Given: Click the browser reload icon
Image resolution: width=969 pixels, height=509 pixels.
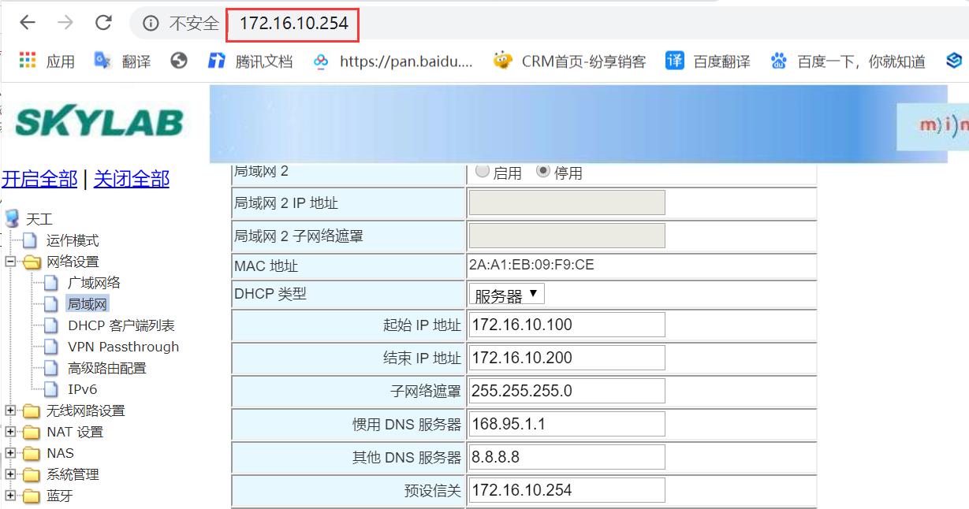Looking at the screenshot, I should point(103,23).
